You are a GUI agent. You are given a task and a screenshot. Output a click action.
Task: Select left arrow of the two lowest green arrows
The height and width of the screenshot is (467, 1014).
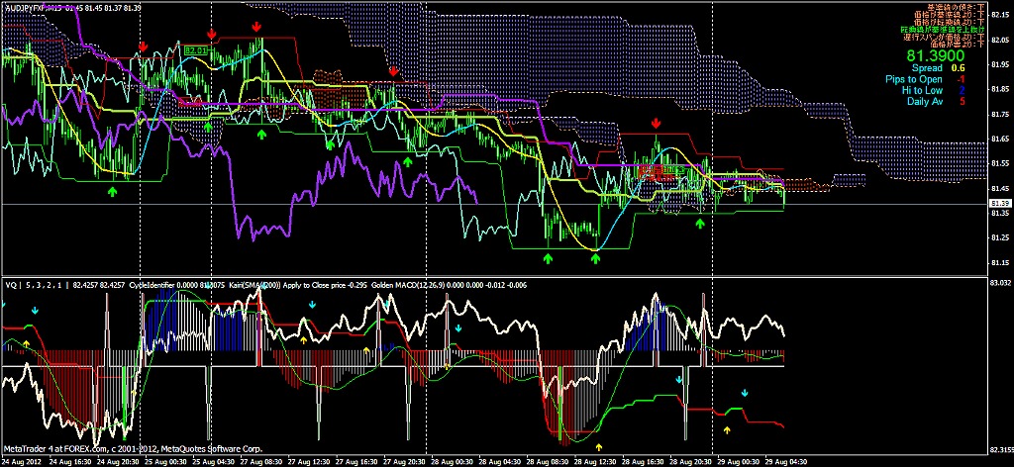pos(549,258)
